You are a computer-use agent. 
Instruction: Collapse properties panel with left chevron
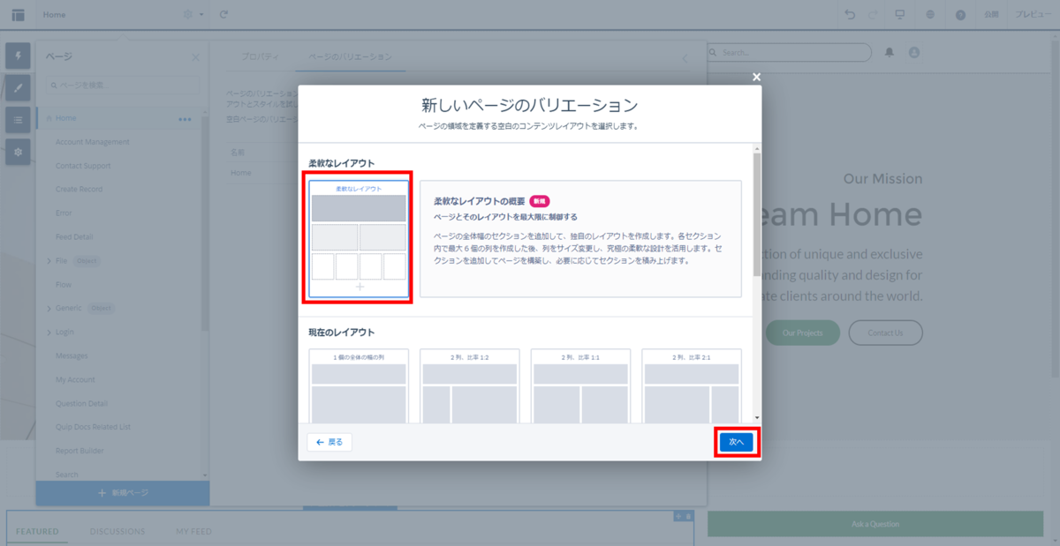coord(685,59)
